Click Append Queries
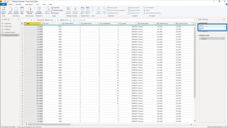Viewport: 228px width, 128px height. pos(135,10)
